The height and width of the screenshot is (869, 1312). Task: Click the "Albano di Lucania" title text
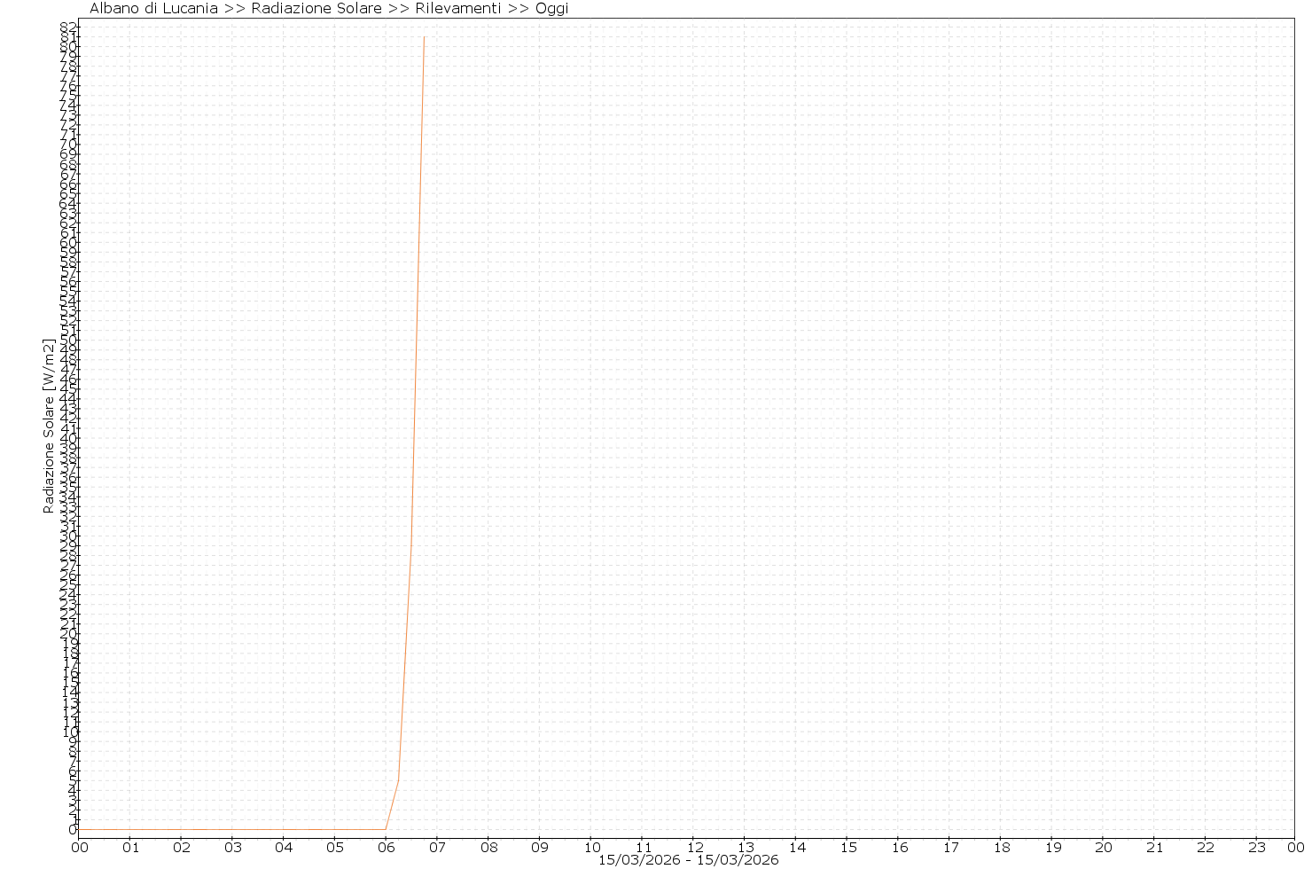tap(152, 9)
